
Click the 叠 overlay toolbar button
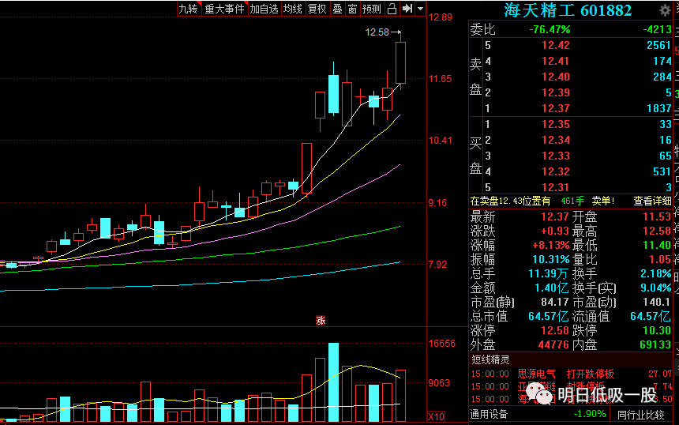click(337, 9)
